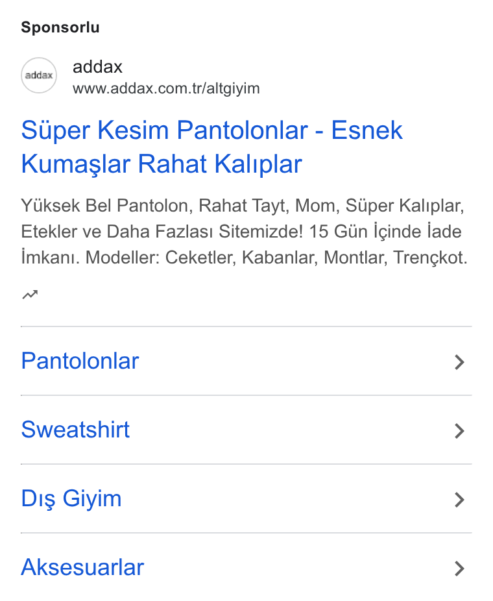Click the Modeller: Ceketler text
This screenshot has height=601, width=493.
160,258
